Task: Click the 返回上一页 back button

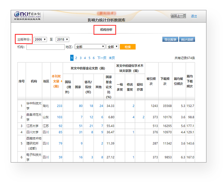Action: (x=178, y=16)
